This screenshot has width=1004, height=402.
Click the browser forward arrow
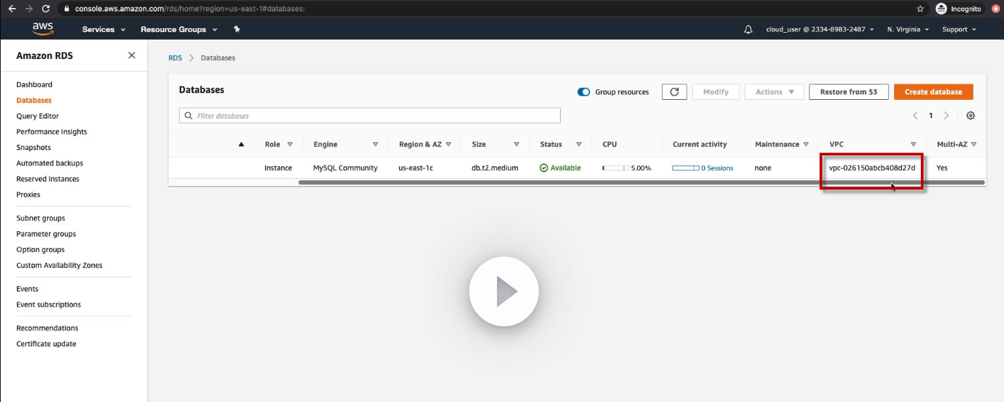click(28, 9)
